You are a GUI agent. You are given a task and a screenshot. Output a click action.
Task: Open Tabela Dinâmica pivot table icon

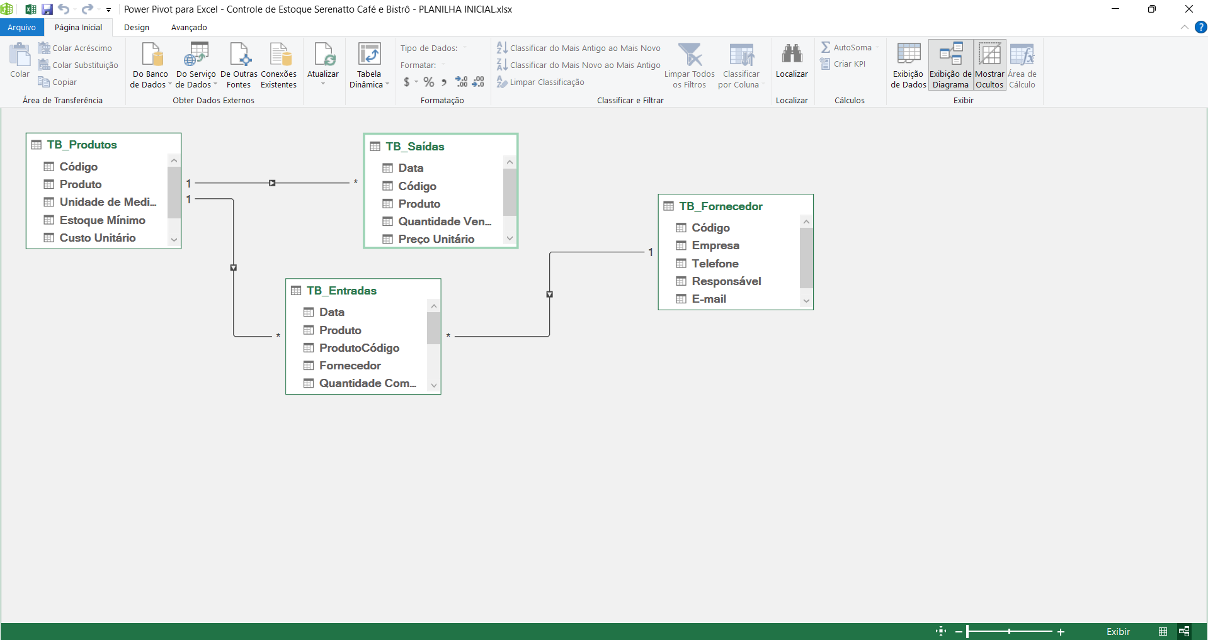(x=369, y=55)
